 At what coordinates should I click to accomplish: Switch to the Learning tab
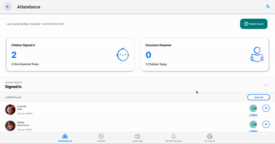click(137, 138)
